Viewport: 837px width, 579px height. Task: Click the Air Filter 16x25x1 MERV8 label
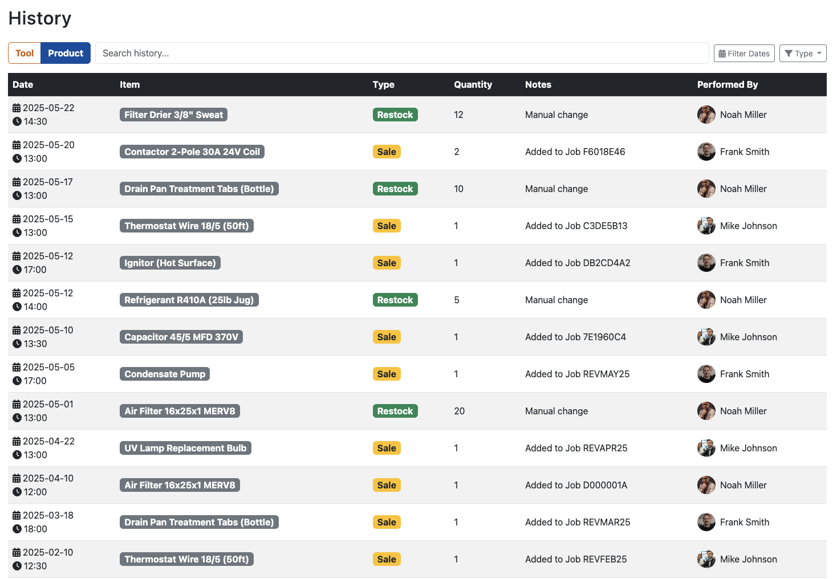[180, 410]
